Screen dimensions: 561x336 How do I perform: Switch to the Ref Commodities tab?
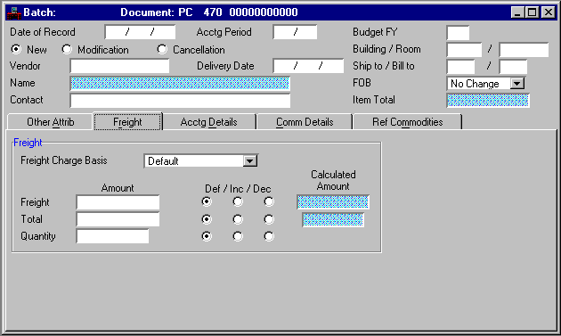(x=408, y=122)
